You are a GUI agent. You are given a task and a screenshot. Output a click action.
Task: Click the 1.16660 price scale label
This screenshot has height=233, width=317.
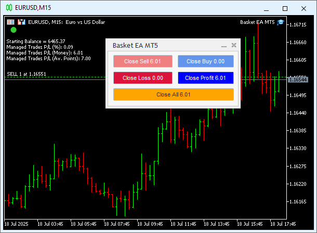pos(298,43)
